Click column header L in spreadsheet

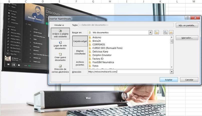click(177, 2)
